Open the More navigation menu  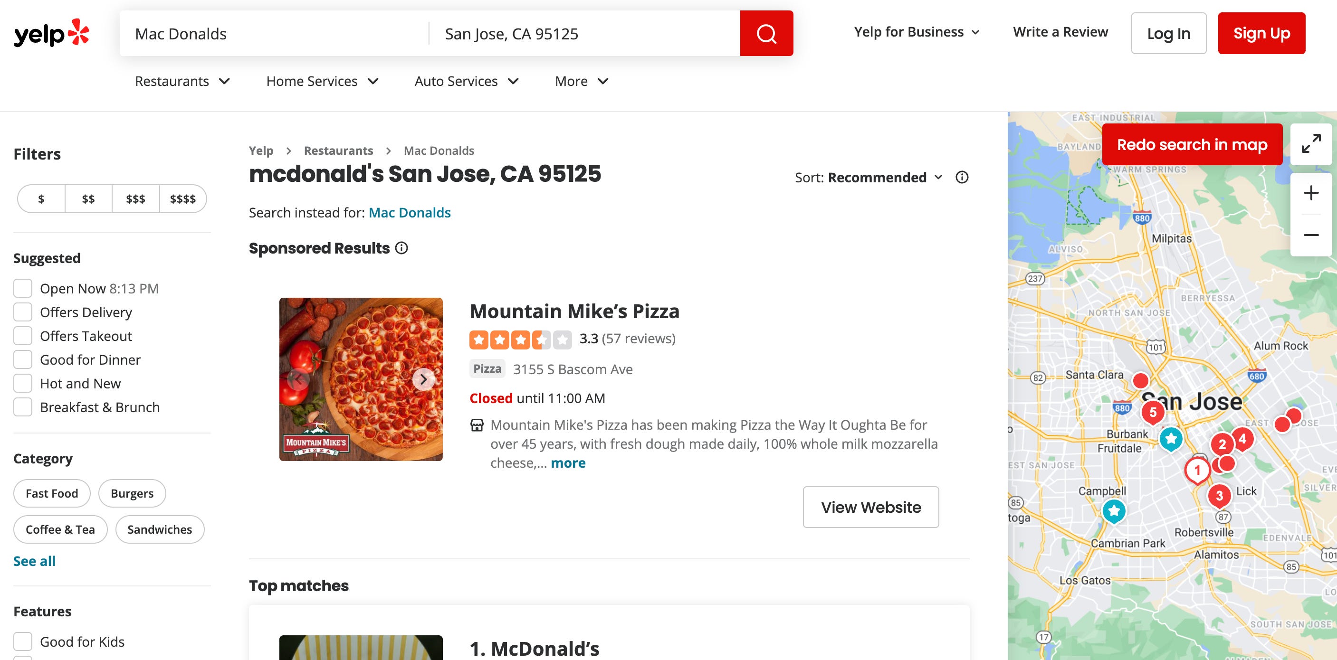tap(581, 82)
